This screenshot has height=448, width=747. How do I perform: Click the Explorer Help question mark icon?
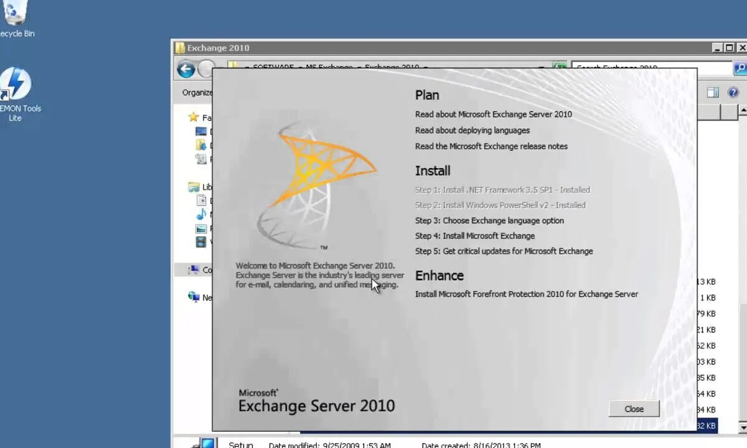[733, 93]
